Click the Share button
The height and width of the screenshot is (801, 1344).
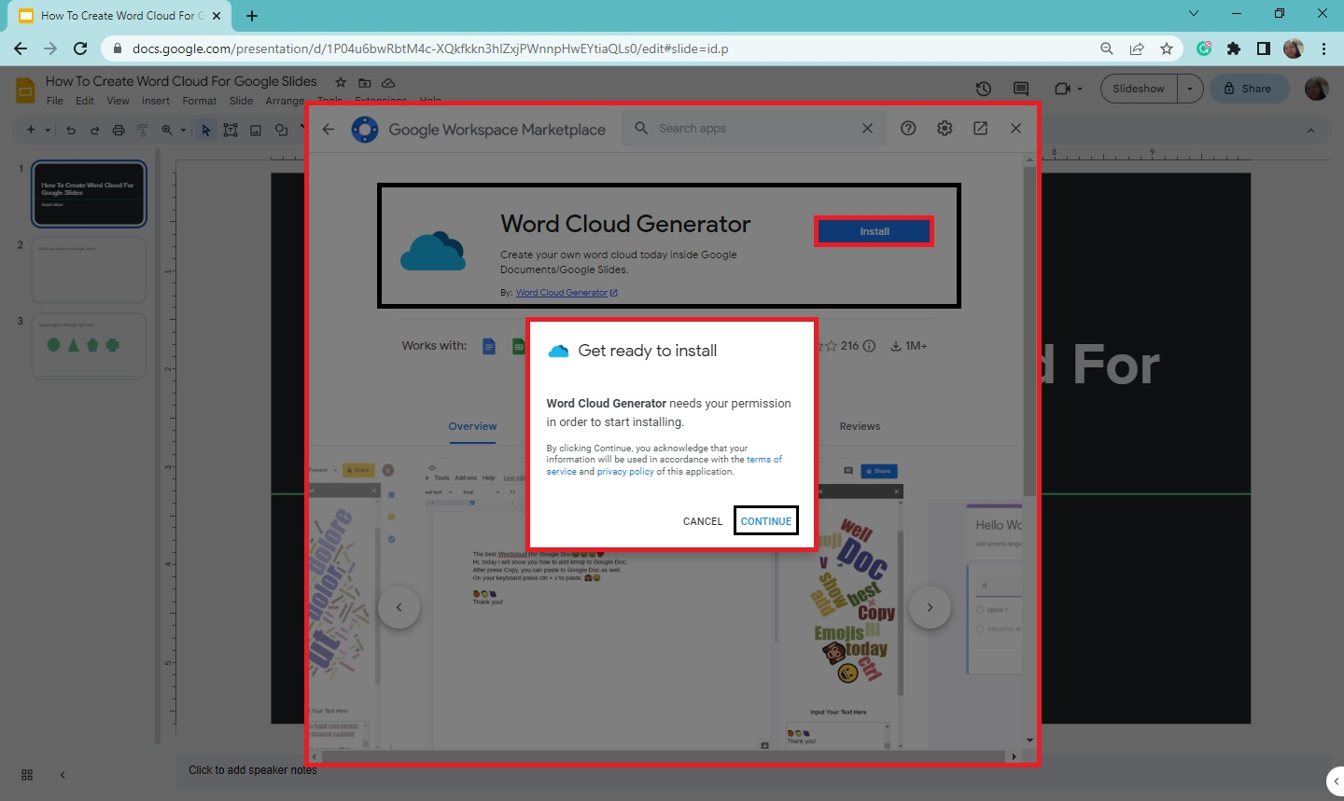pyautogui.click(x=1249, y=89)
